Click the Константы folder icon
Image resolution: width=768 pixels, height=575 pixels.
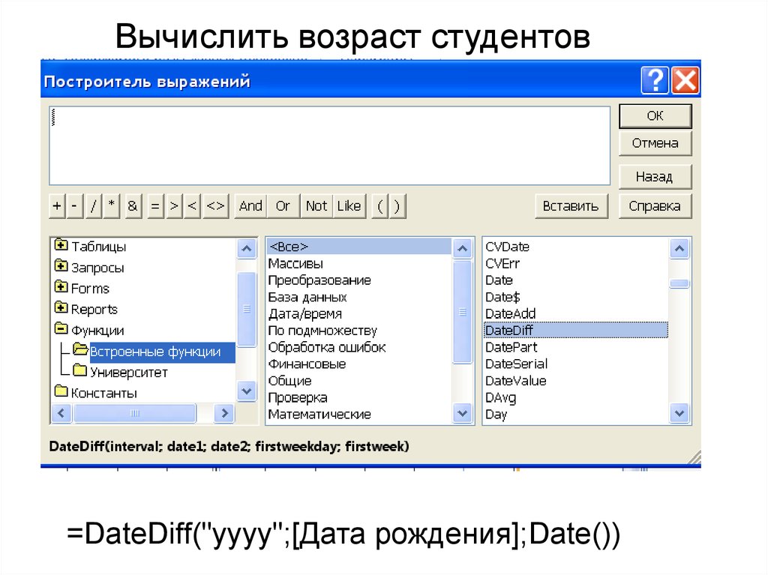pos(61,392)
